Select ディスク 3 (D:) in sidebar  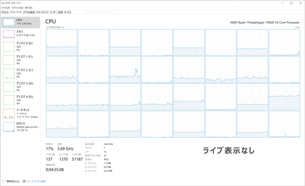point(21,86)
